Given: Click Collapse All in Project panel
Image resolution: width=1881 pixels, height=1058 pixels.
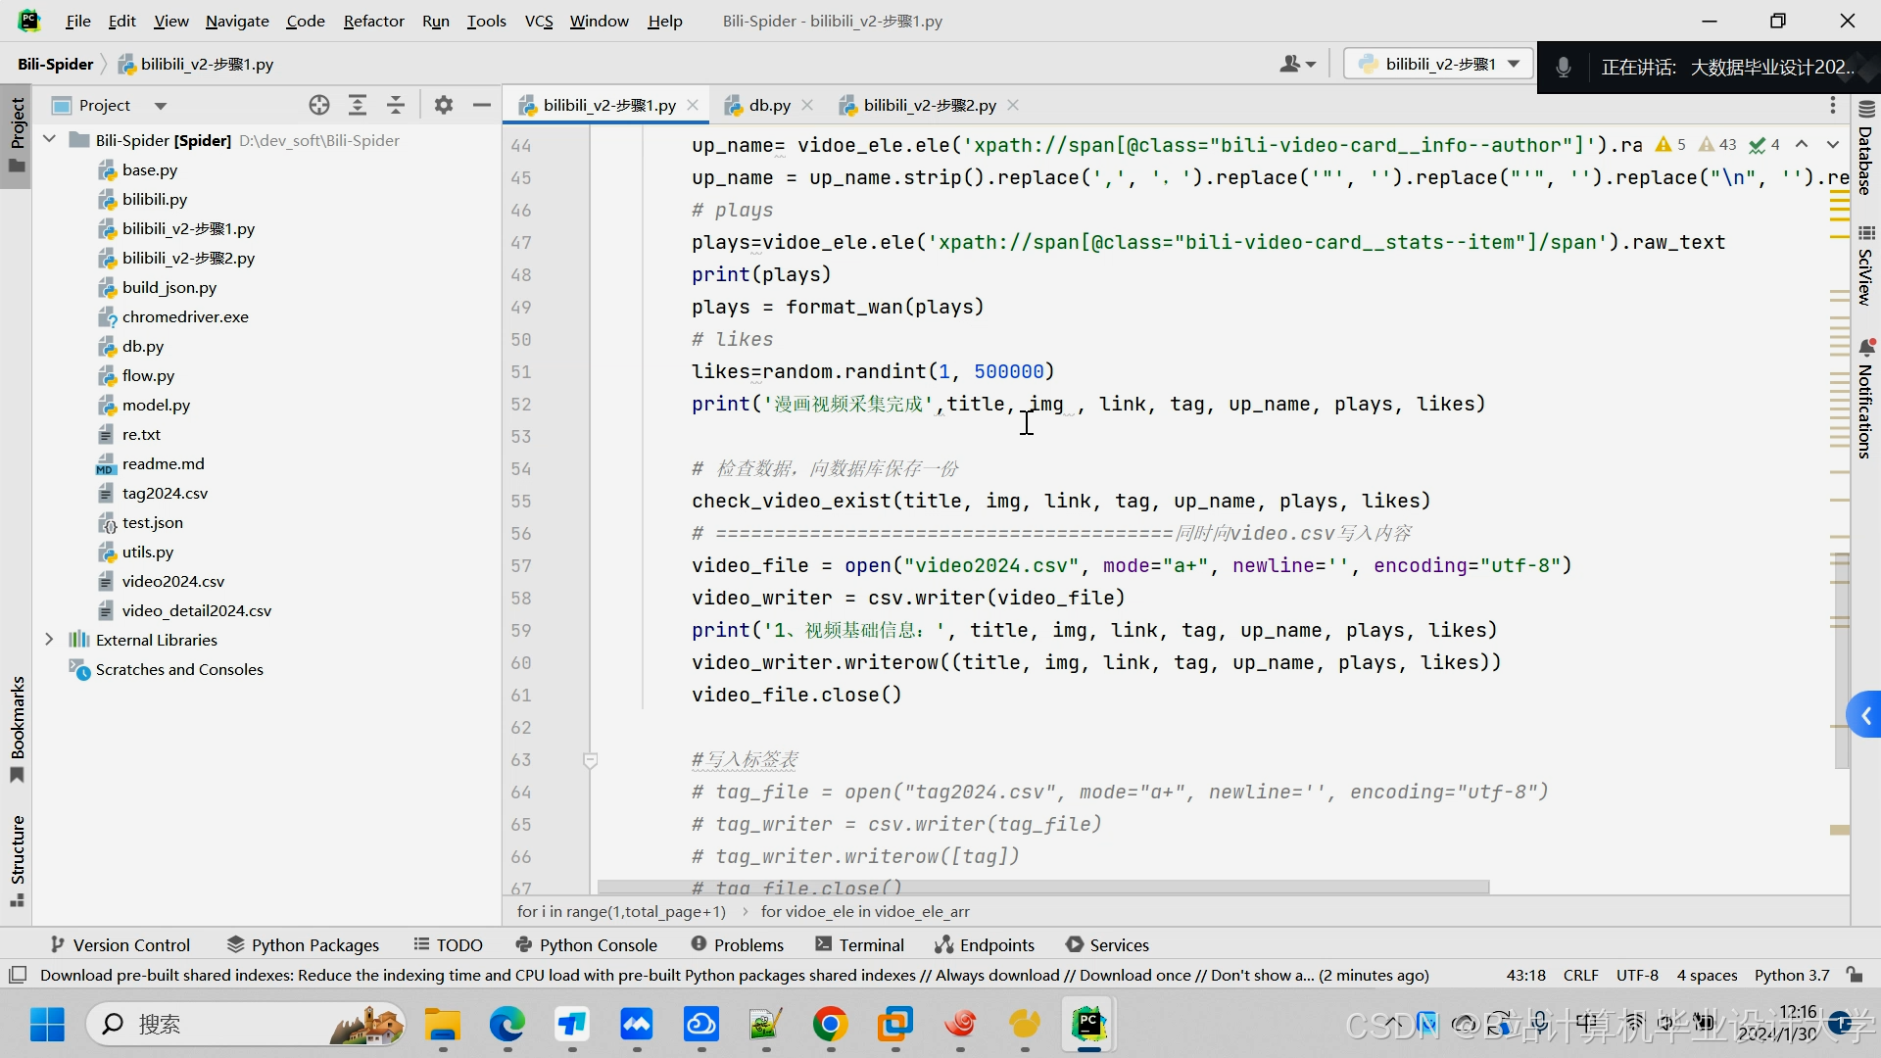Looking at the screenshot, I should point(396,105).
